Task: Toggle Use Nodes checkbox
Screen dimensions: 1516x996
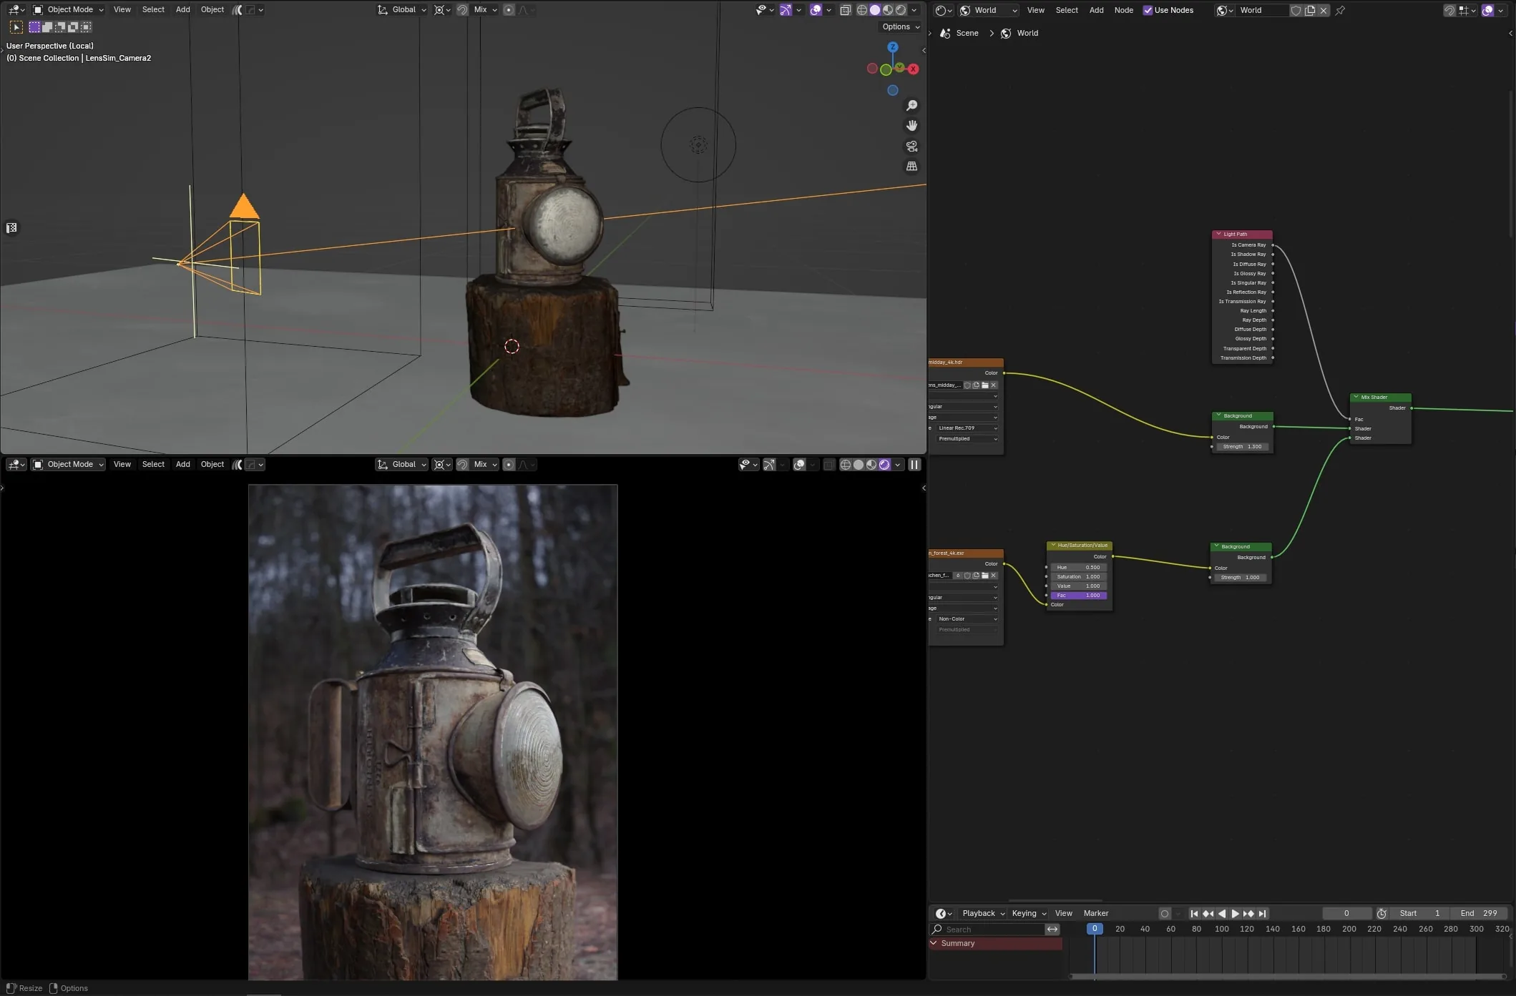Action: pos(1148,10)
